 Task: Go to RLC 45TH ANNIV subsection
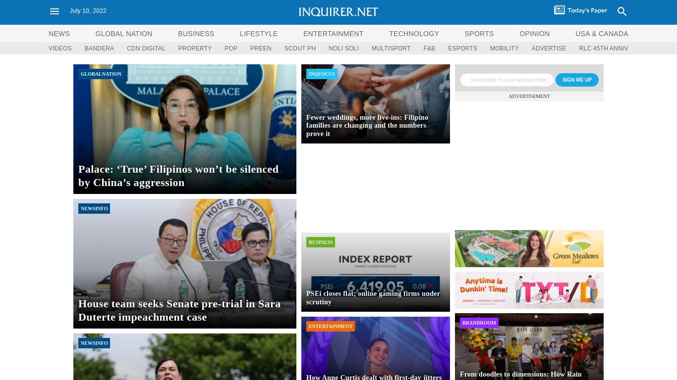[604, 48]
